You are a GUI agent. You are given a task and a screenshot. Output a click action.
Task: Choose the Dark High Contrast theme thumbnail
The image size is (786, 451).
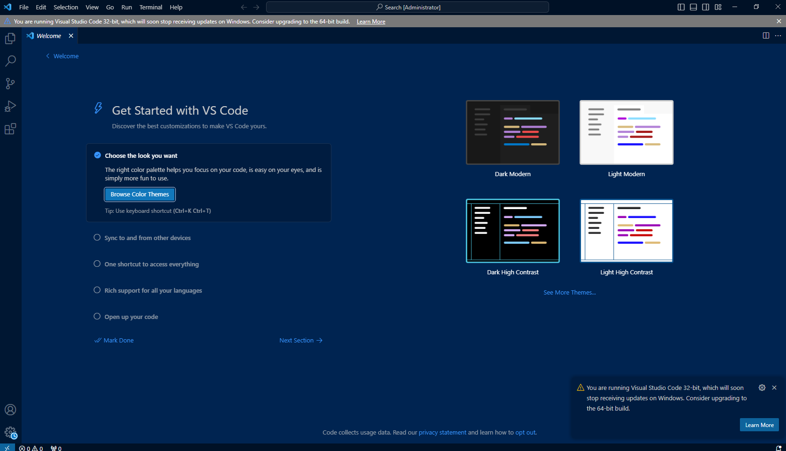coord(513,231)
